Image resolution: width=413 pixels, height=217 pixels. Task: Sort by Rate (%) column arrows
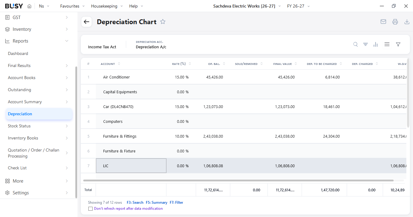pos(190,64)
